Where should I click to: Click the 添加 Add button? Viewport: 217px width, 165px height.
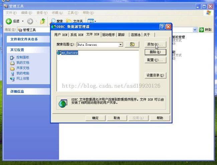click(155, 44)
